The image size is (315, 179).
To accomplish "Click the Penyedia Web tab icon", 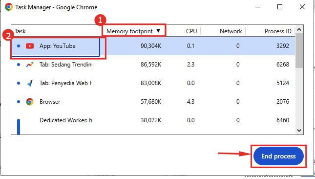I will click(30, 83).
